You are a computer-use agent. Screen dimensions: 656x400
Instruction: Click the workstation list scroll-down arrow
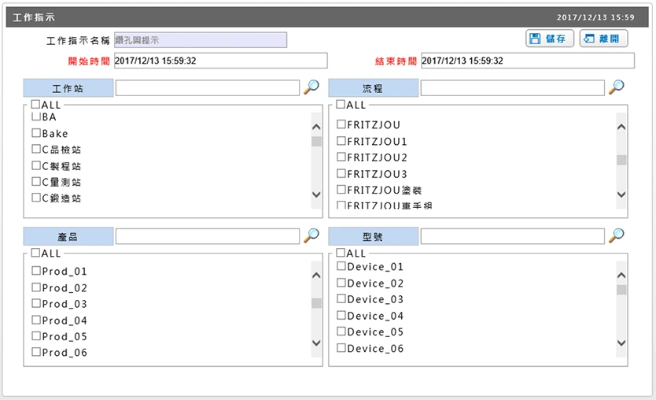(x=317, y=194)
